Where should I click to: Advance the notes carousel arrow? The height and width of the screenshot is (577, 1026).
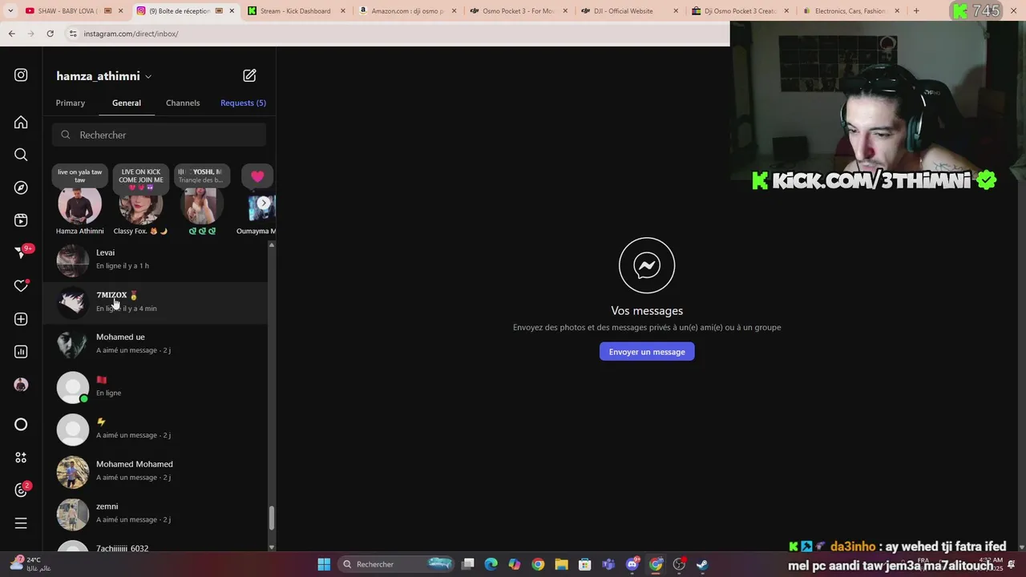tap(264, 203)
